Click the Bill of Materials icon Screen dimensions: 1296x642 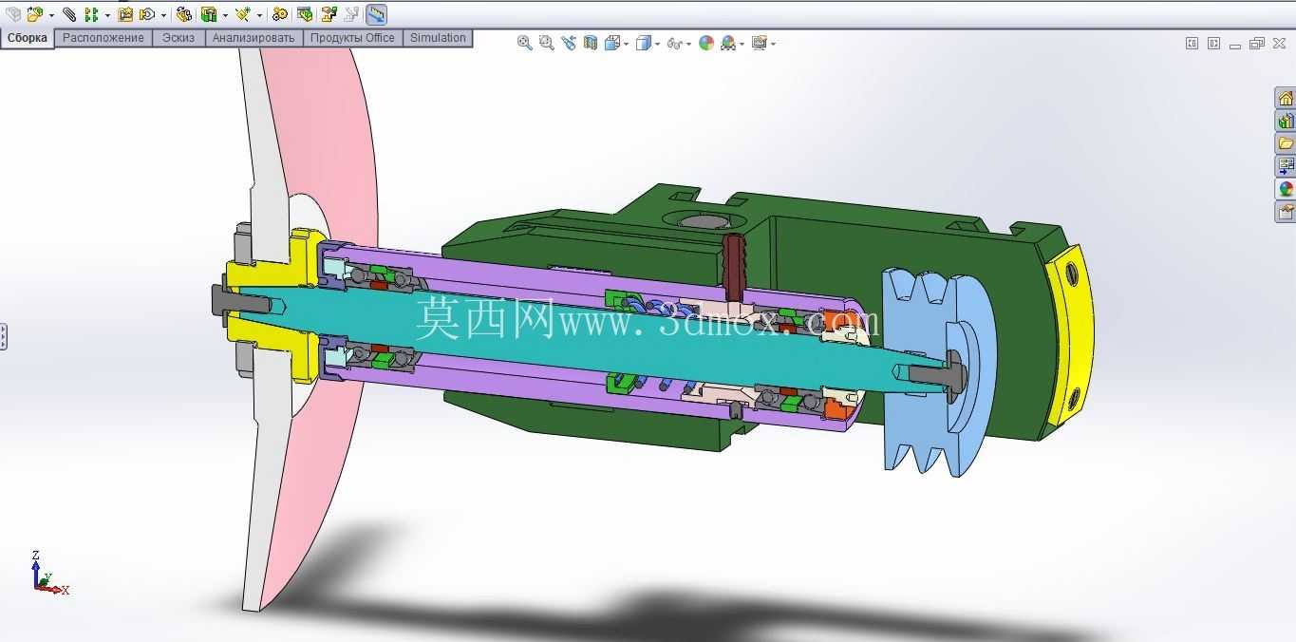coord(305,14)
